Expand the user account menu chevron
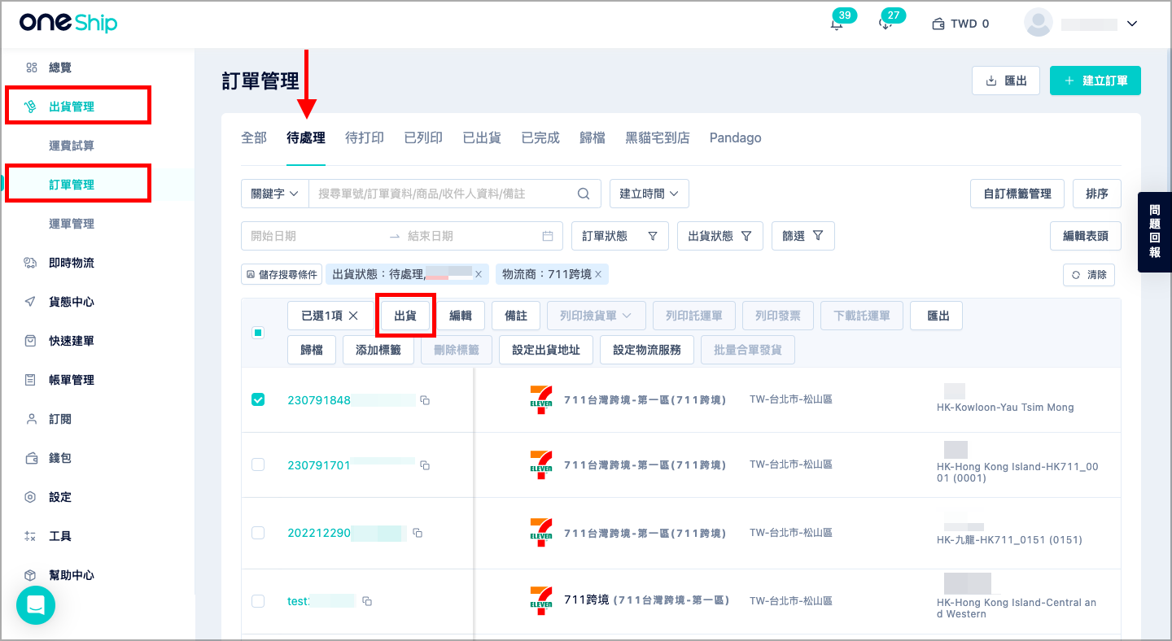 click(x=1131, y=24)
